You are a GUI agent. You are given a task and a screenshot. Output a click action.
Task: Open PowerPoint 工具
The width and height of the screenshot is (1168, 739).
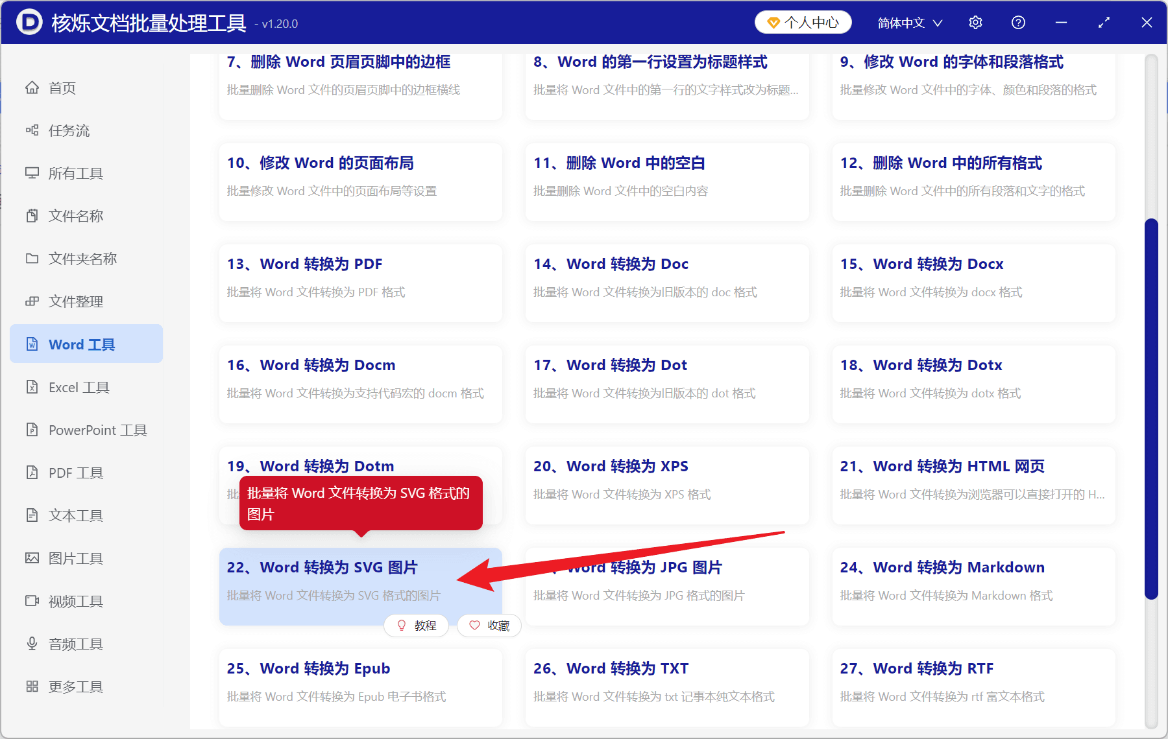pyautogui.click(x=97, y=430)
